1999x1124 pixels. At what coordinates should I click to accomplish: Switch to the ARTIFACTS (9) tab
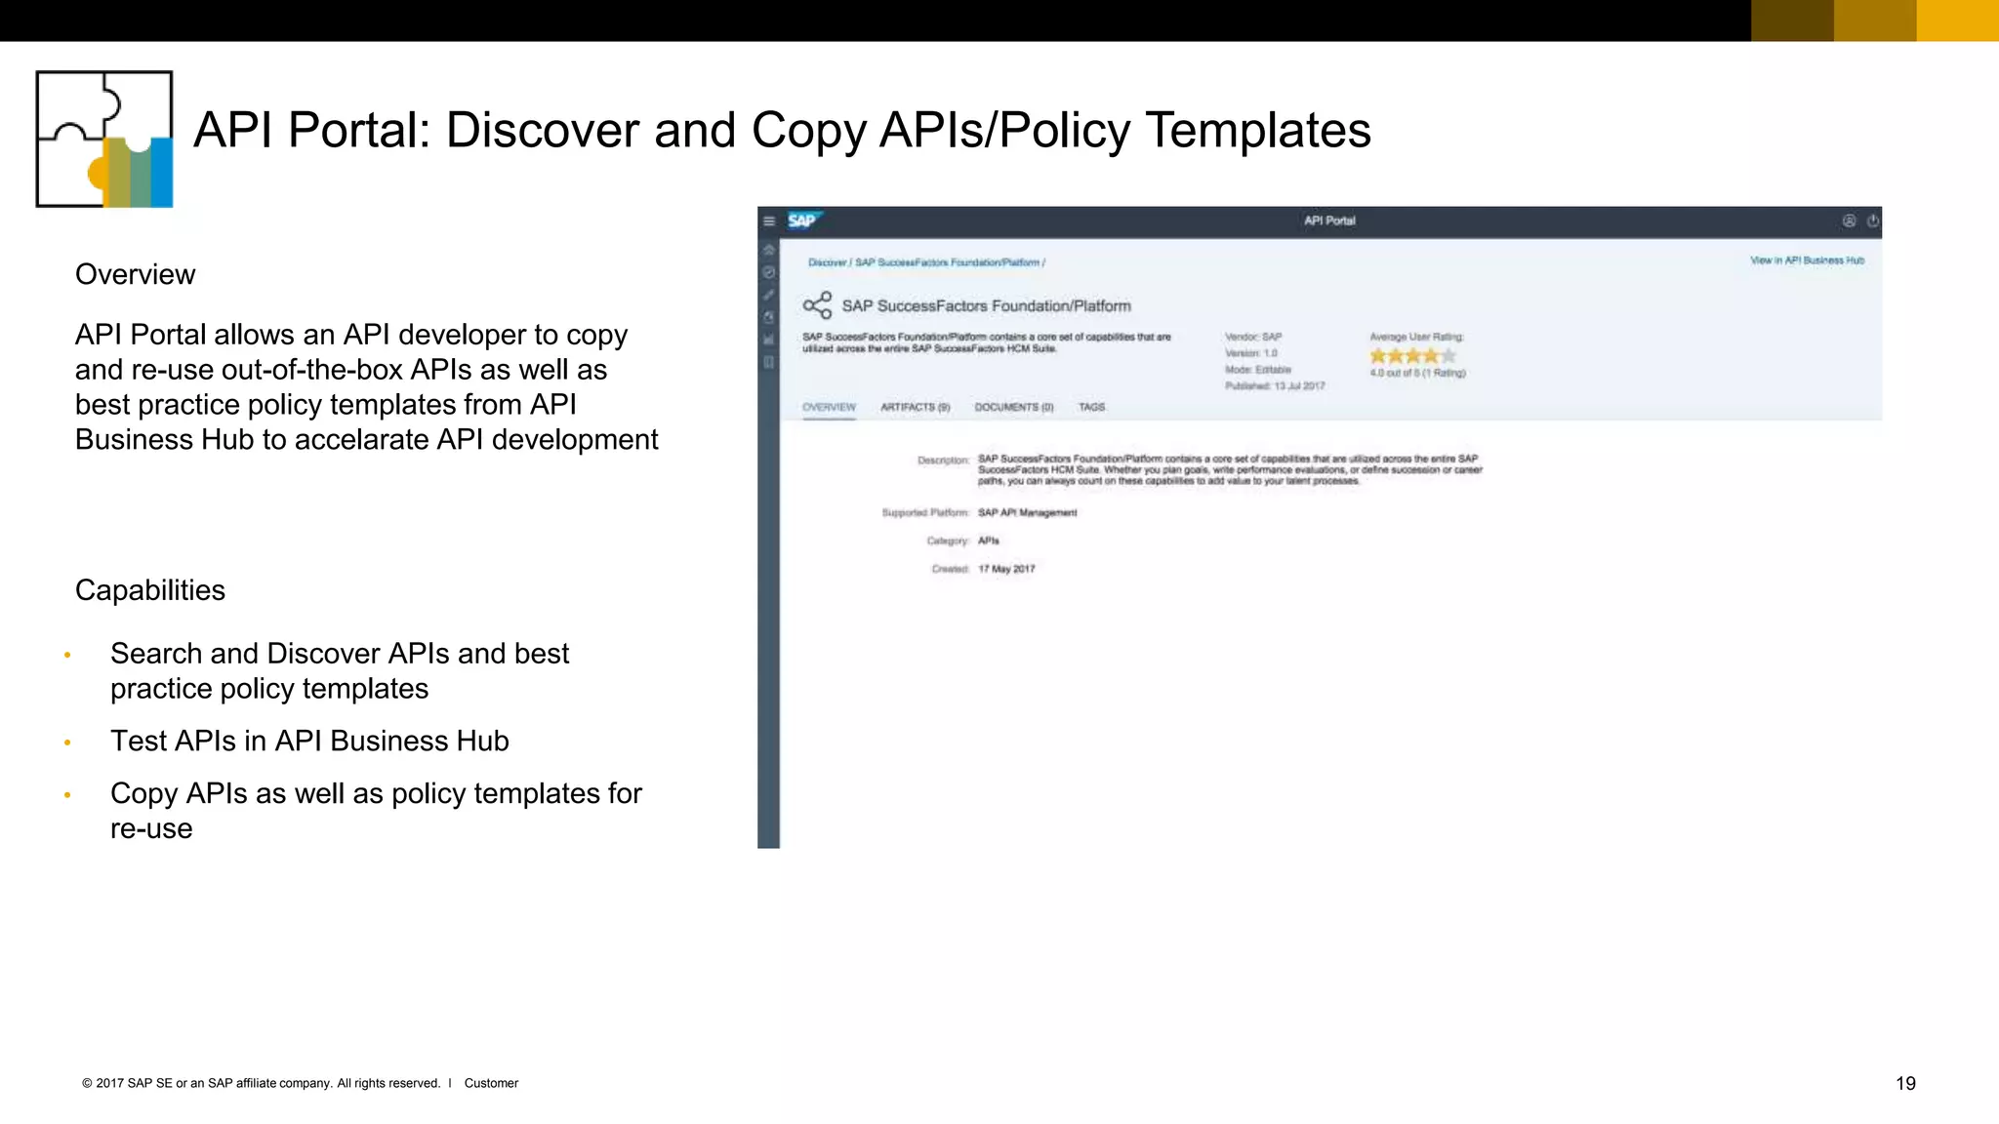(x=915, y=407)
